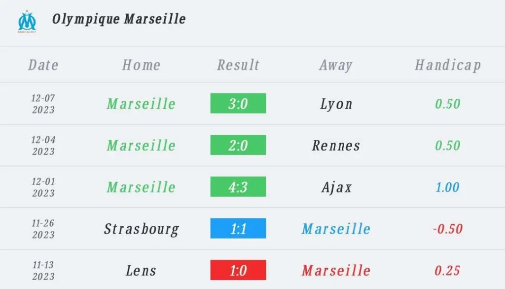Open the Ajax away team link
Screen dimensions: 505x289
336,187
